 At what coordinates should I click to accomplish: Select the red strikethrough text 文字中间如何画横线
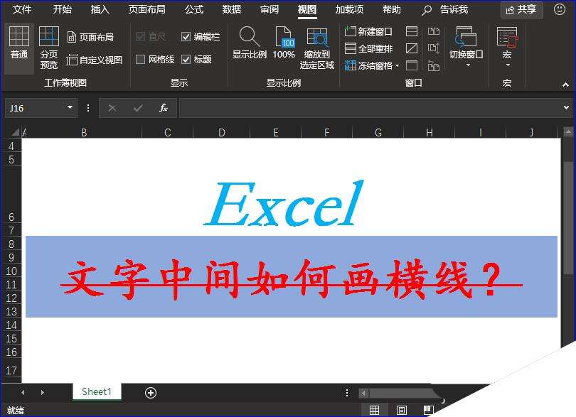pos(292,279)
